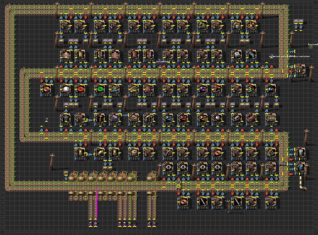Select the red wagon recipe assembler

251,119
